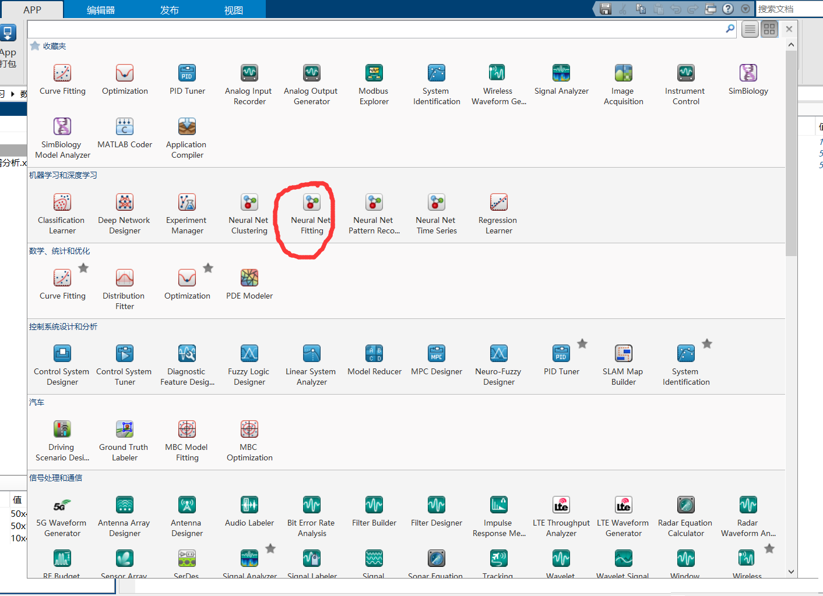This screenshot has height=596, width=823.
Task: Launch Analog Input Recorder
Action: [249, 85]
